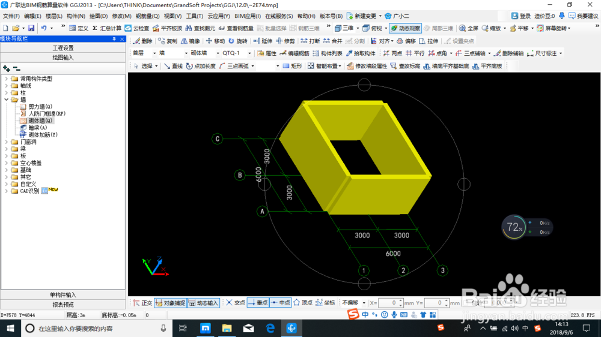Screen dimensions: 601x337
Task: Click 平齐板顶 align to slab top
Action: click(167, 28)
